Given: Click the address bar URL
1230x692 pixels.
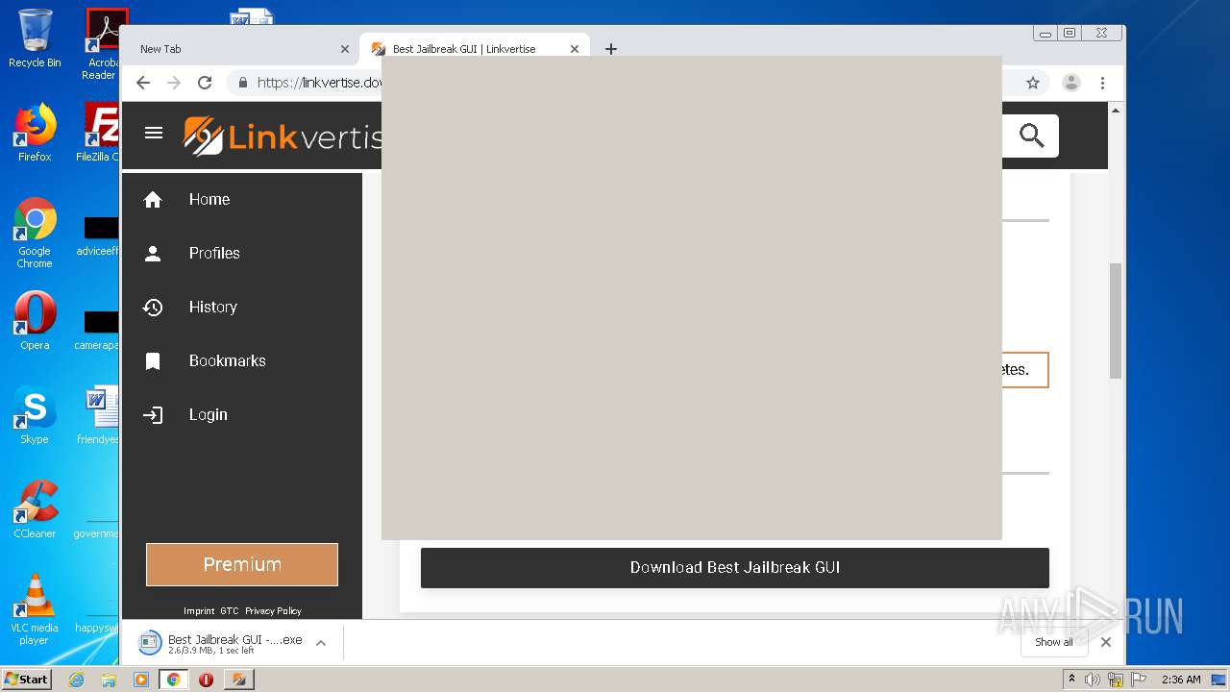Looking at the screenshot, I should tap(321, 83).
